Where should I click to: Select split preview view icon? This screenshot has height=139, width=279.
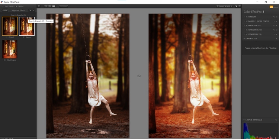(x=49, y=6)
